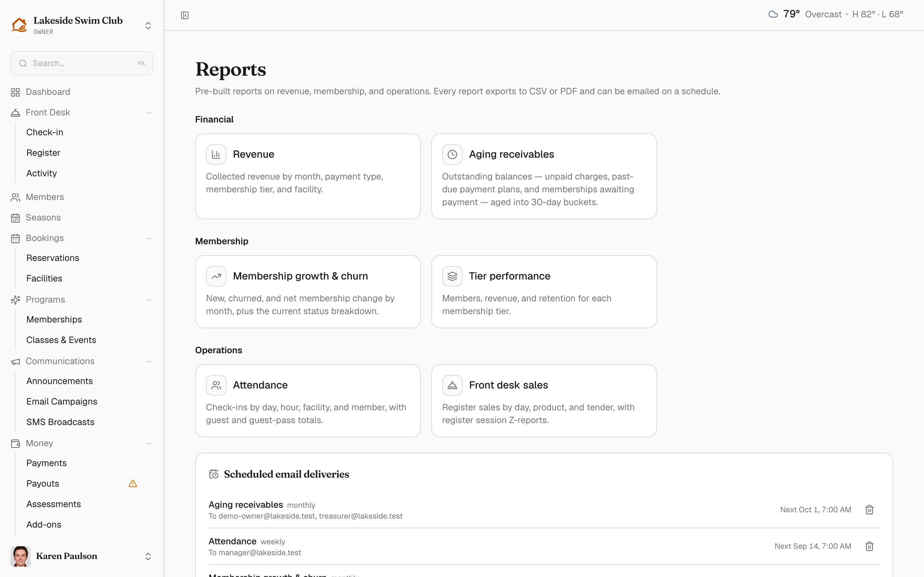Click the Attendance people icon

pyautogui.click(x=216, y=385)
